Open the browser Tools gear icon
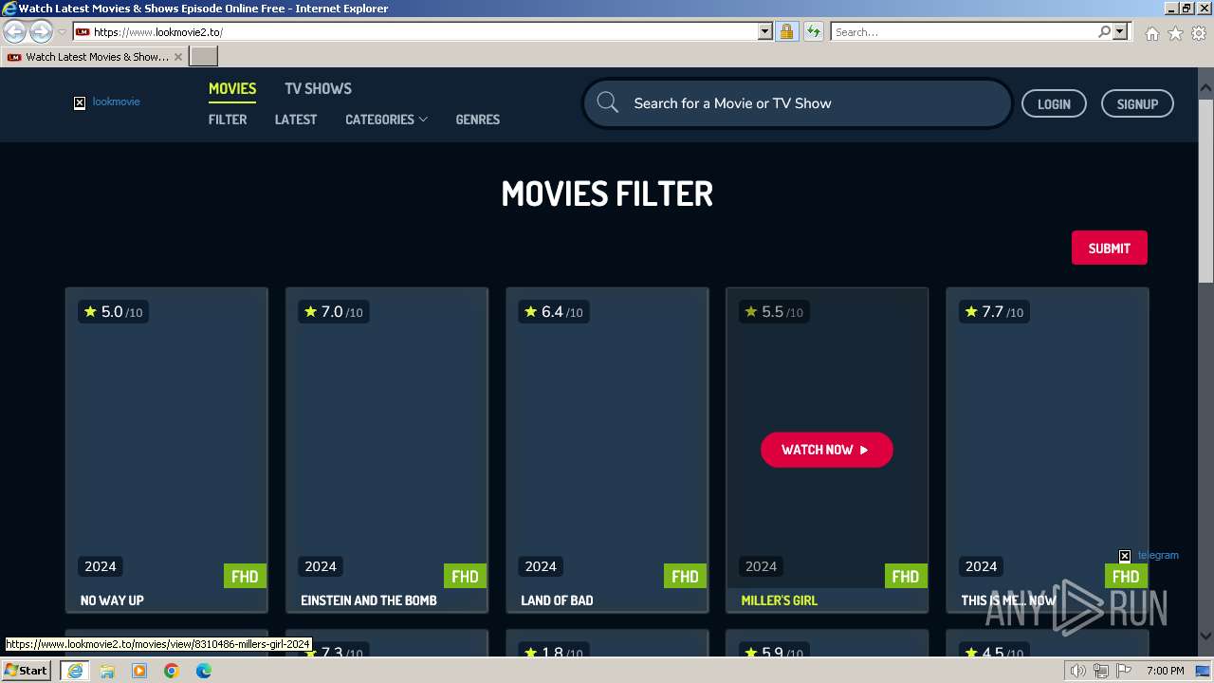 [x=1198, y=33]
